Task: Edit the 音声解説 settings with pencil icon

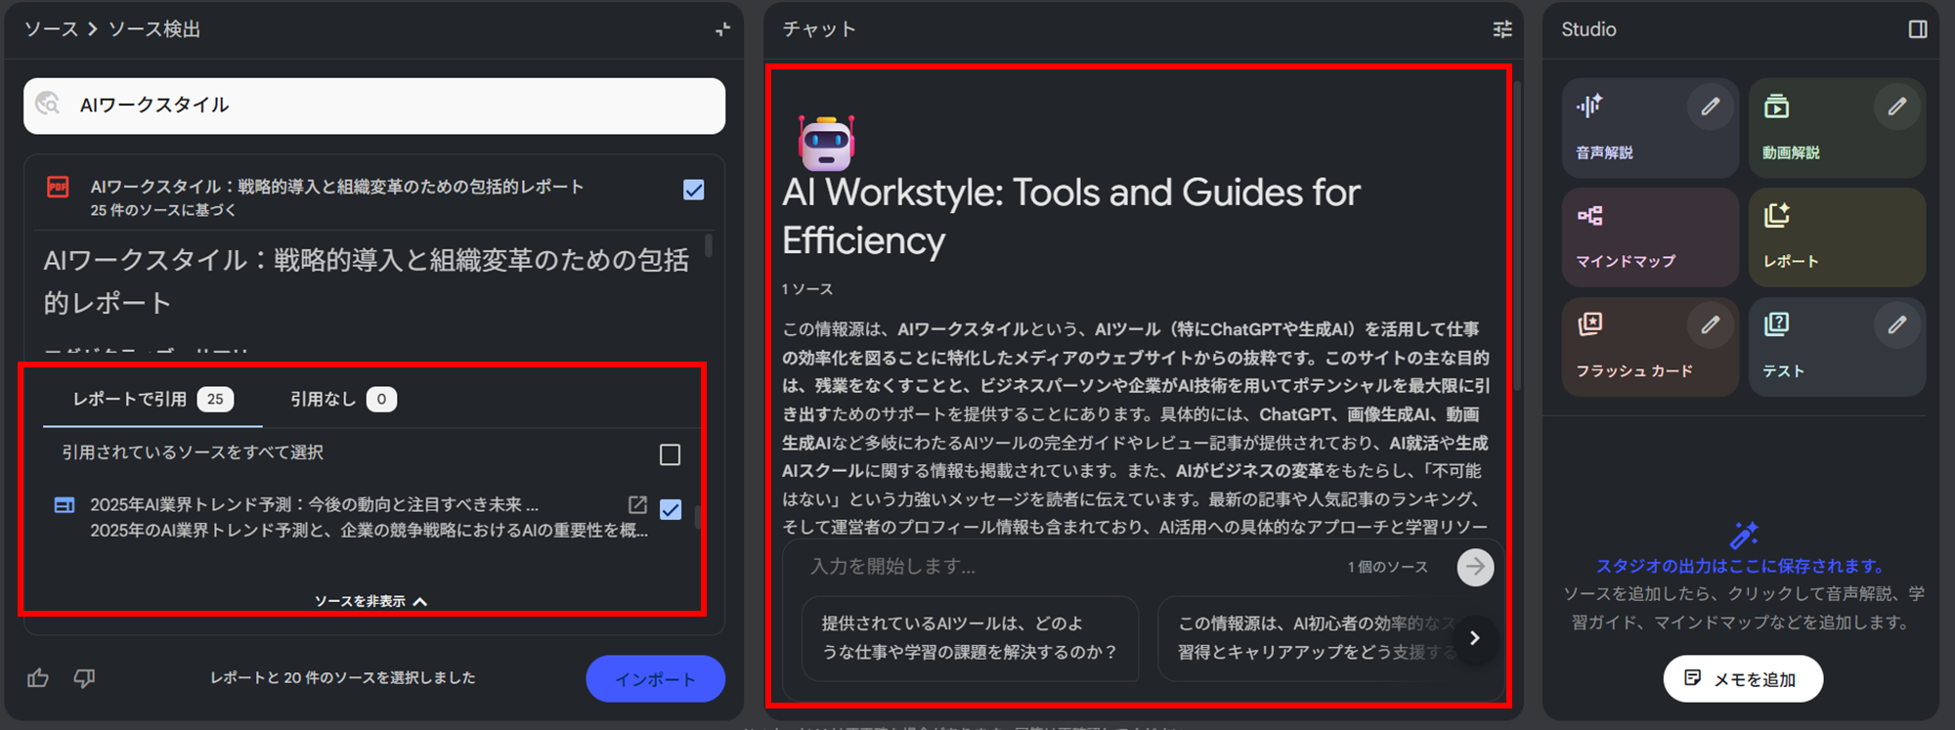Action: click(x=1710, y=107)
